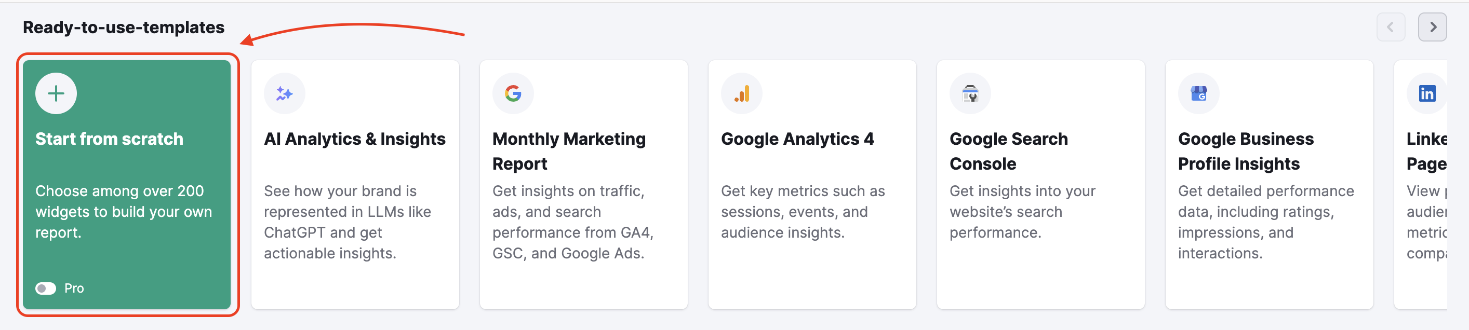
Task: Click the Ready-to-use-templates heading
Action: (x=123, y=27)
